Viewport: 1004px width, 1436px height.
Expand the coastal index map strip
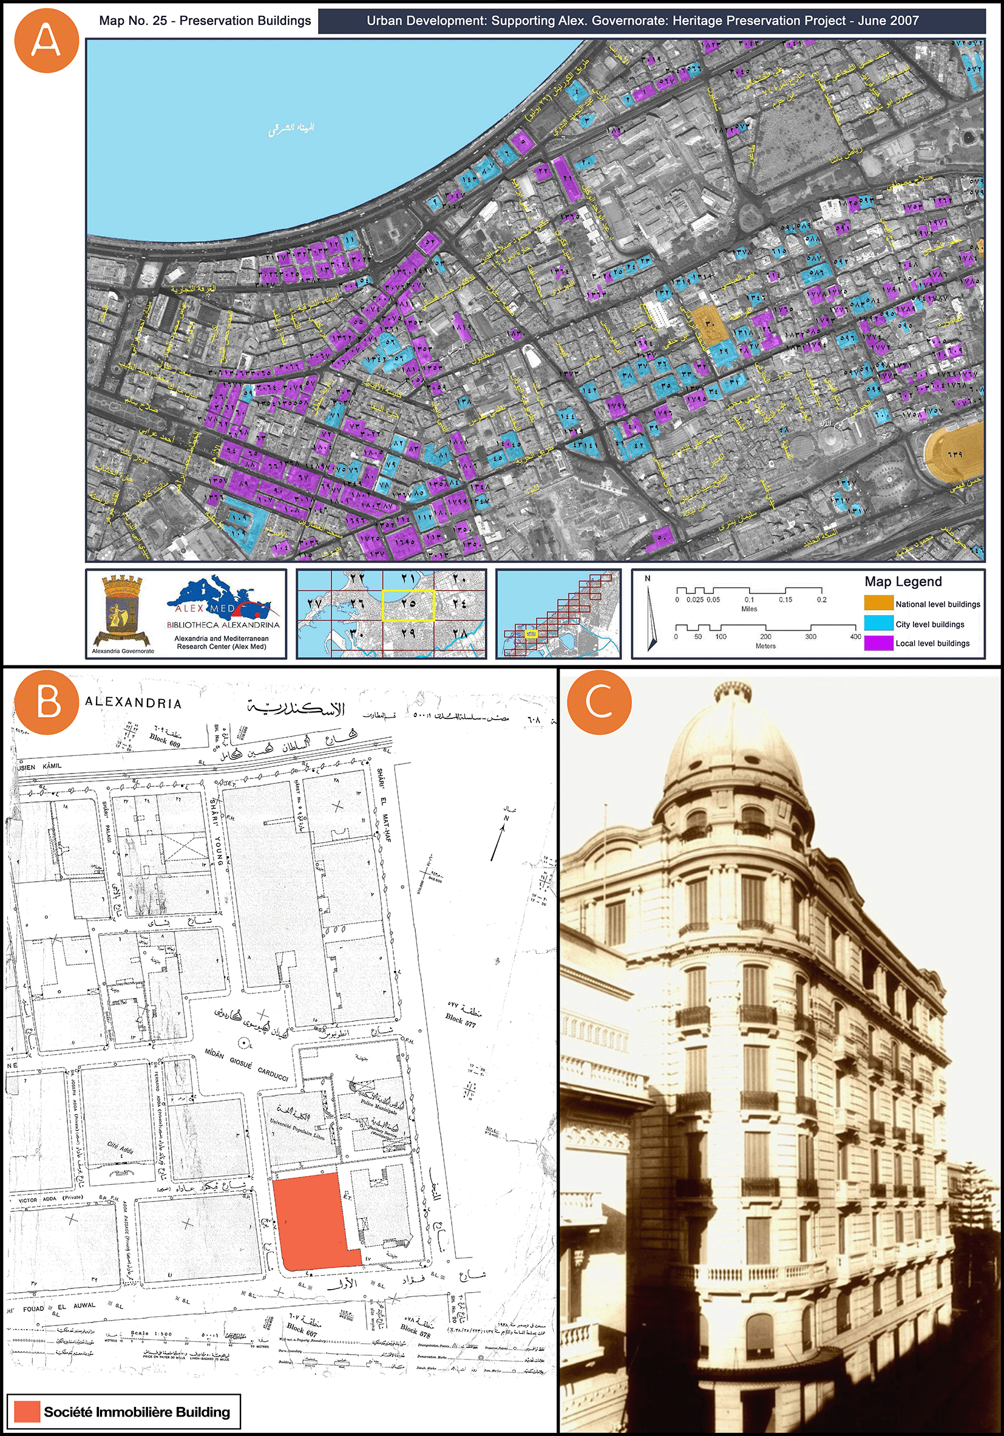tap(558, 616)
